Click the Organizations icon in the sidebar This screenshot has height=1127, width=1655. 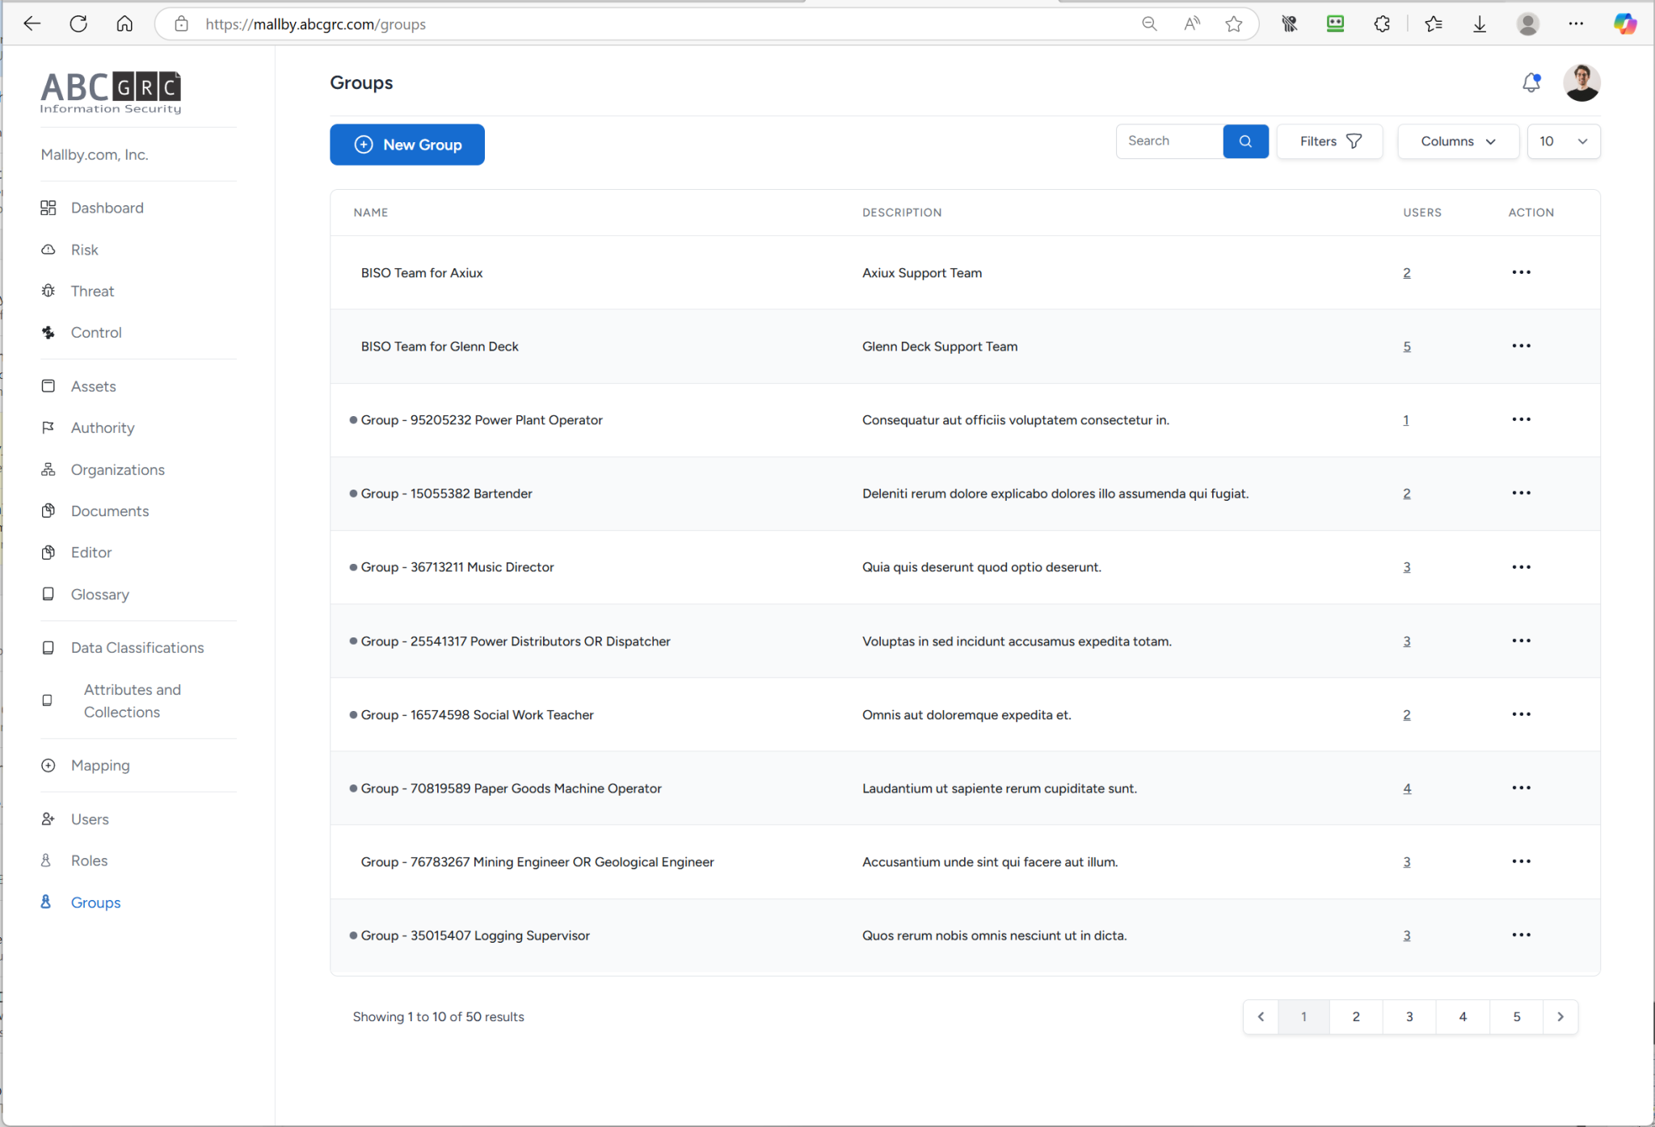click(48, 469)
